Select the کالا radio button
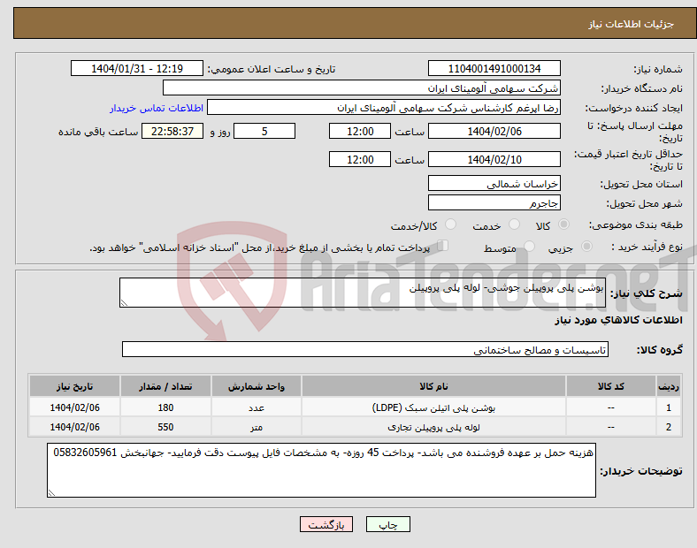The width and height of the screenshot is (697, 548). pyautogui.click(x=563, y=225)
